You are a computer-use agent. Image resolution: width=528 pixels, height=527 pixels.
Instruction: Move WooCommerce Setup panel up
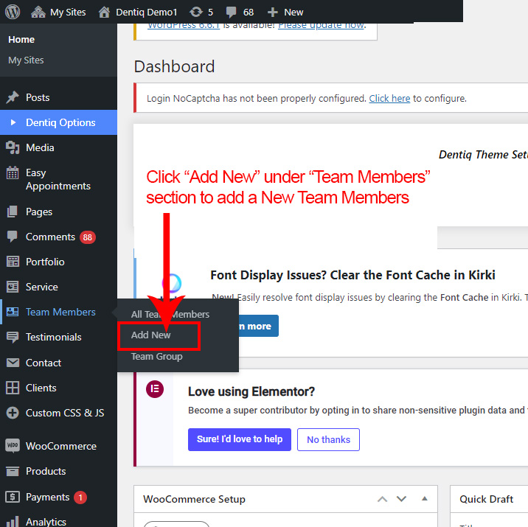pyautogui.click(x=382, y=499)
